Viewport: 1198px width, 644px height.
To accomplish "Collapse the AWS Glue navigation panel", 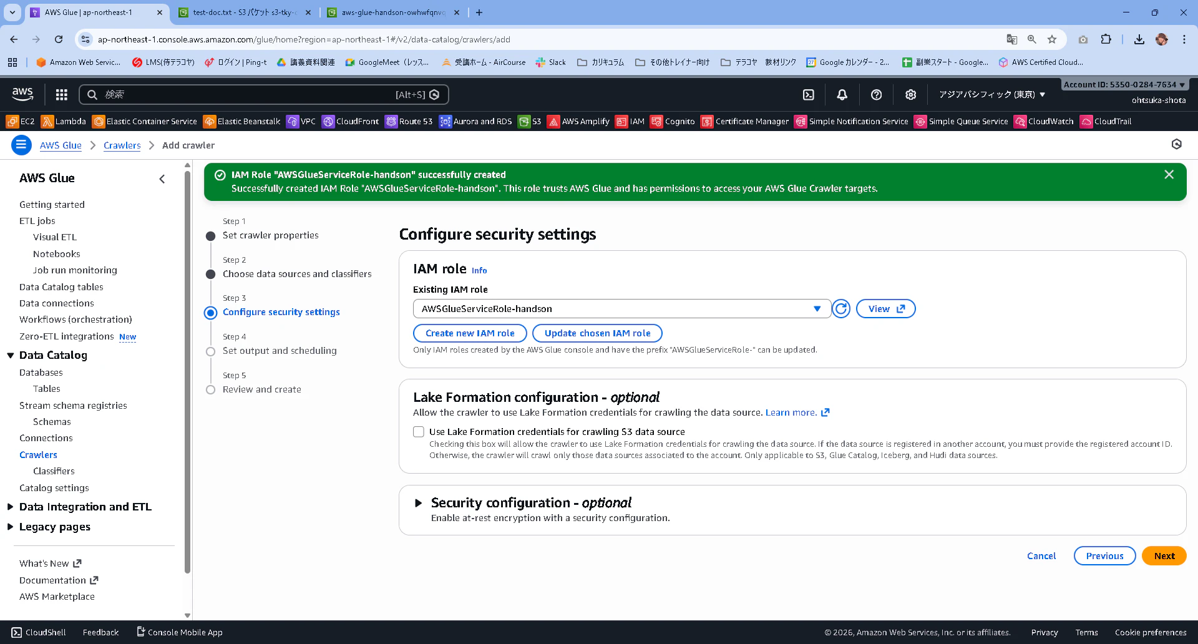I will [x=162, y=179].
